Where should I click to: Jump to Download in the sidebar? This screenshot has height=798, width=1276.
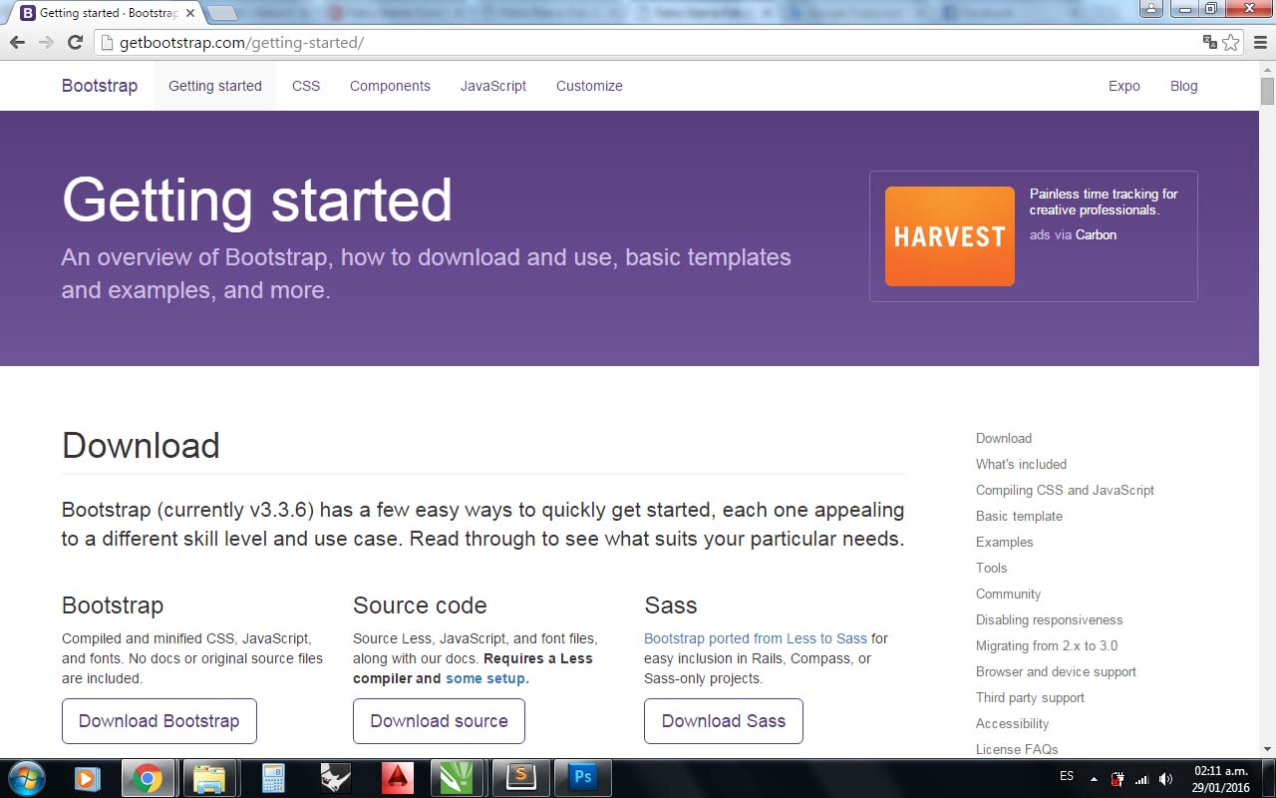point(1004,438)
